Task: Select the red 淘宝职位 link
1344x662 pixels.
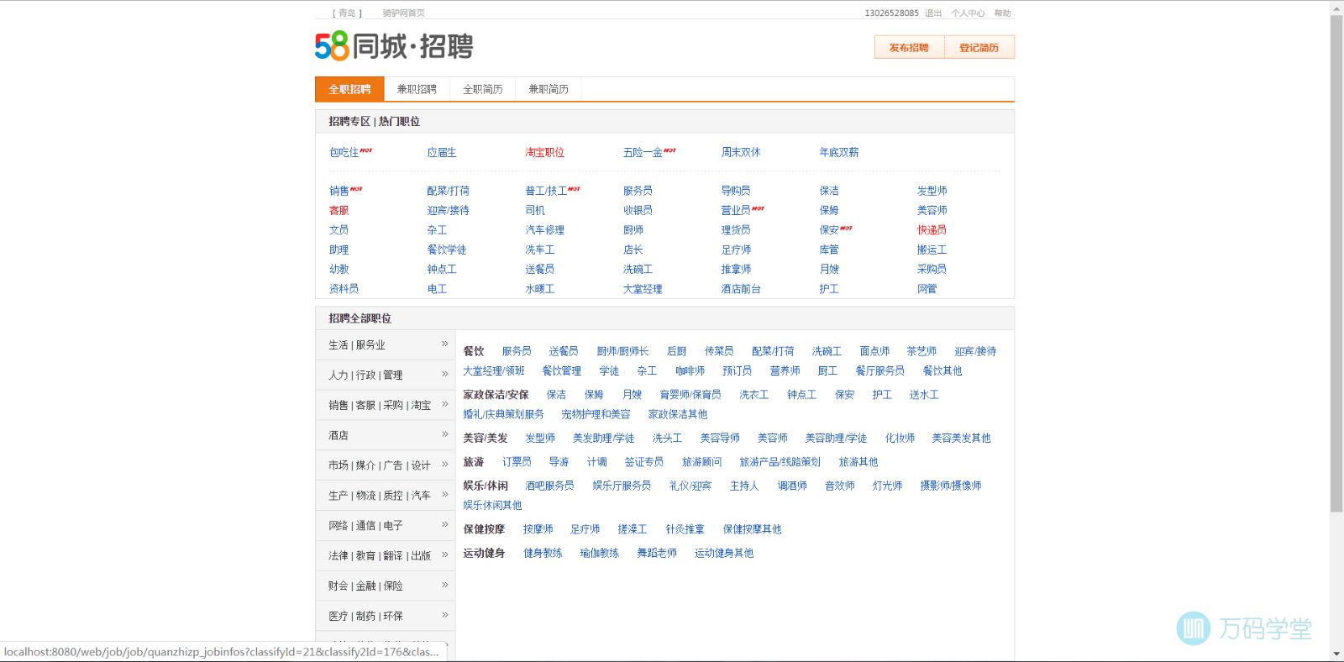Action: 544,152
